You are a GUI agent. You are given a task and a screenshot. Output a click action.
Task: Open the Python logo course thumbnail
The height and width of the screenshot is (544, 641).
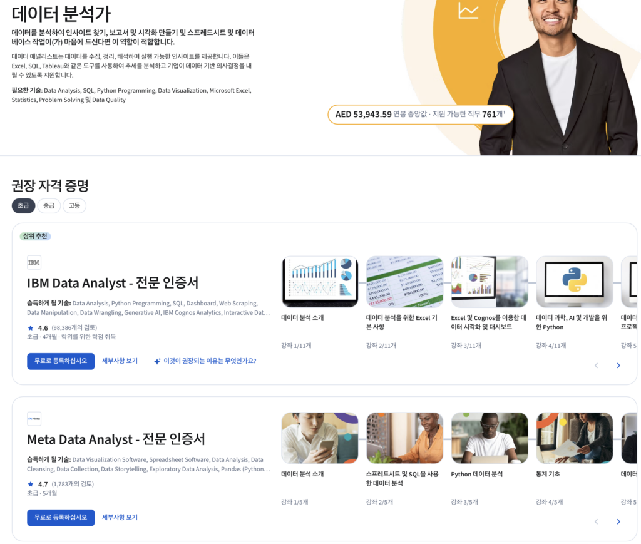point(575,282)
